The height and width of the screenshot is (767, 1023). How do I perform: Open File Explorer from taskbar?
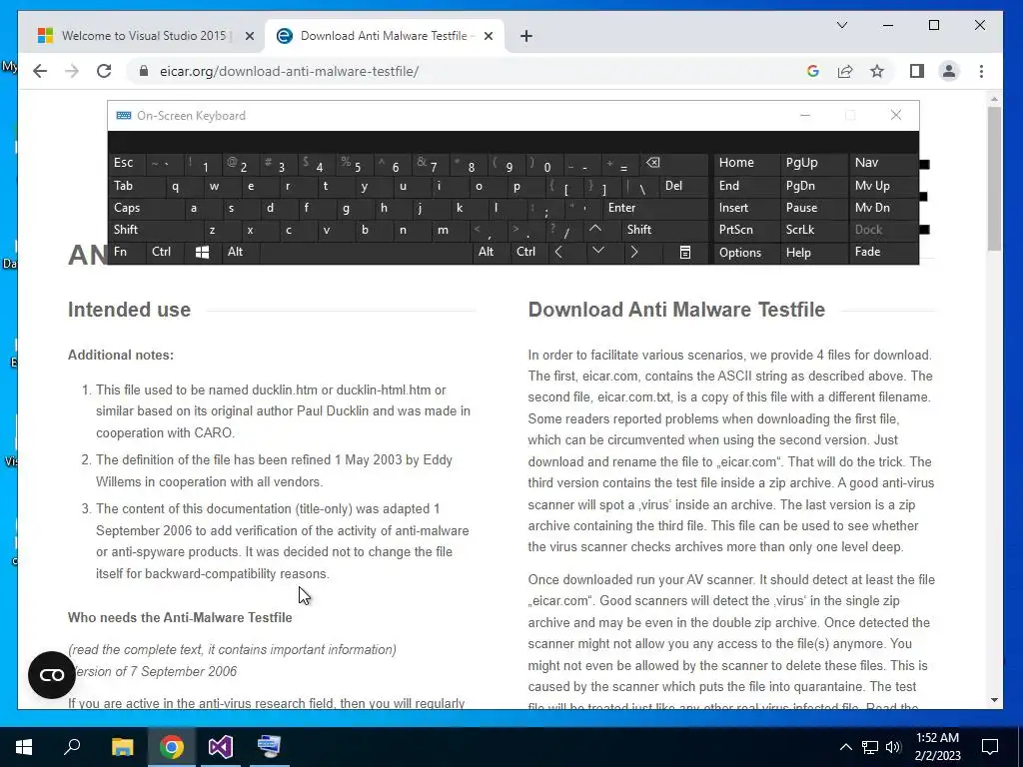[x=122, y=747]
